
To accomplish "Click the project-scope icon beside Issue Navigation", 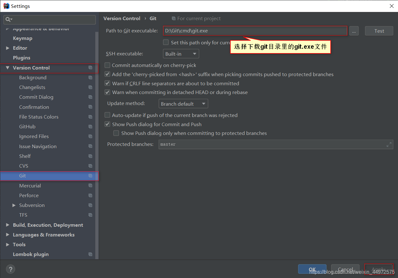I will 91,146.
